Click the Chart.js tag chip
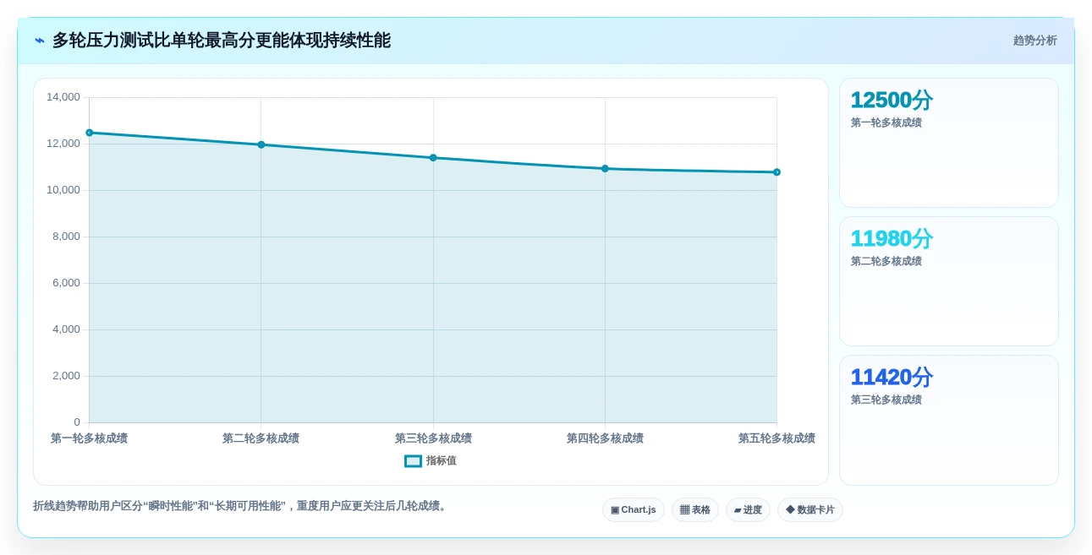The height and width of the screenshot is (555, 1092). (x=634, y=510)
